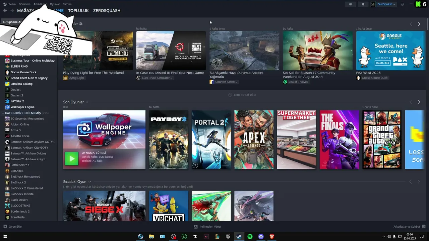Click the Euro Truck Simulator 2 icon under news

click(138, 78)
